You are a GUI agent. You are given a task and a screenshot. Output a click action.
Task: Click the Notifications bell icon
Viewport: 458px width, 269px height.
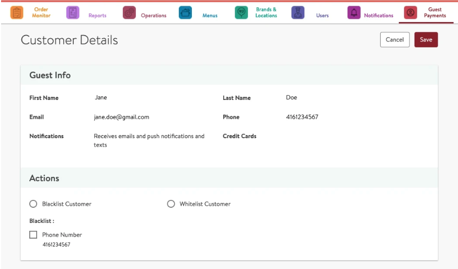tap(354, 13)
